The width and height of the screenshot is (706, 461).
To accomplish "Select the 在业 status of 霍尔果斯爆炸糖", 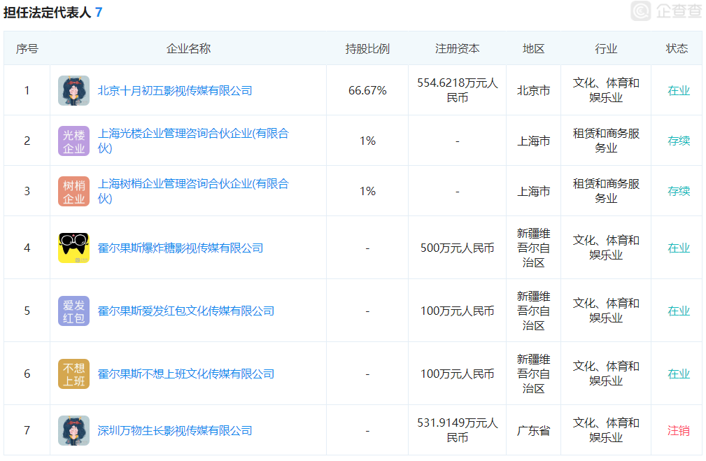I will click(679, 248).
